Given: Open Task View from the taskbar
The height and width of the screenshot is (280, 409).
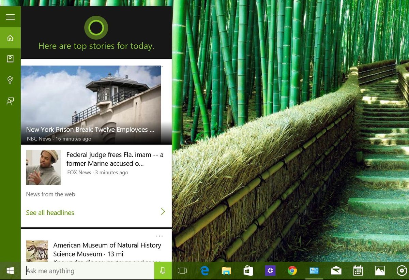Looking at the screenshot, I should [182, 270].
